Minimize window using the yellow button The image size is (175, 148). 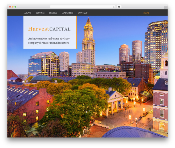[x=13, y=7]
